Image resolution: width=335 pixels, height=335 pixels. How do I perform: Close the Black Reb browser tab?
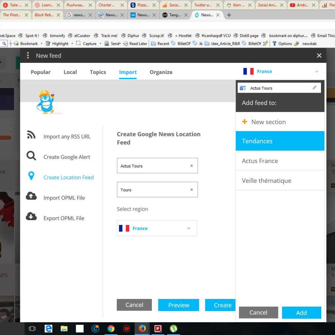58,15
